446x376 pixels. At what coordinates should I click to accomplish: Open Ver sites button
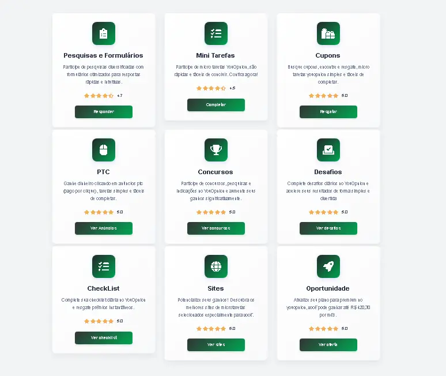216,345
